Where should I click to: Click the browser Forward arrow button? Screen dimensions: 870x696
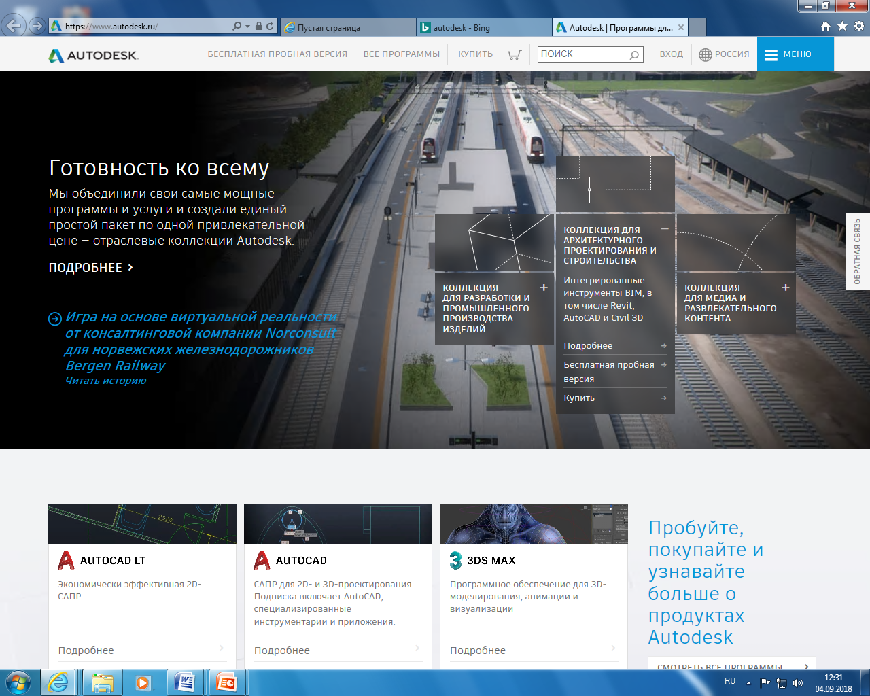(37, 27)
